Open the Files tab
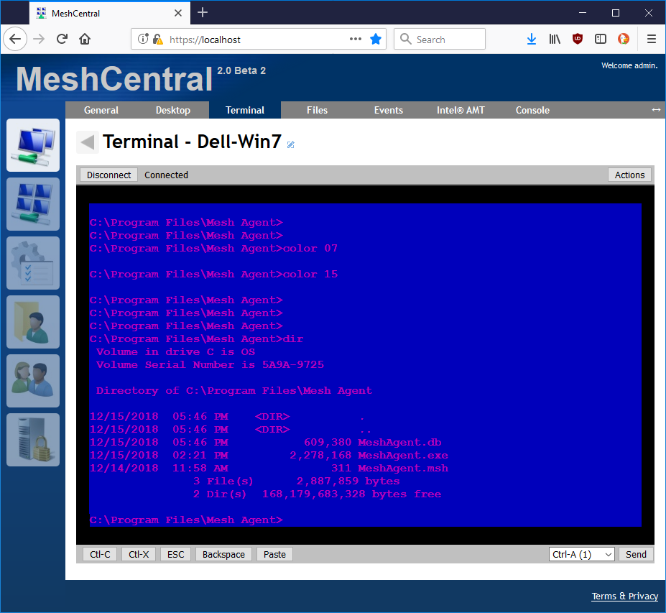Screen dimensions: 666x613 point(317,110)
